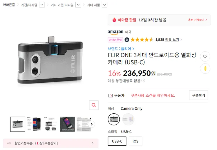Click the 쿠폰가 coupon tag icon
This screenshot has height=150, width=217.
[111, 96]
